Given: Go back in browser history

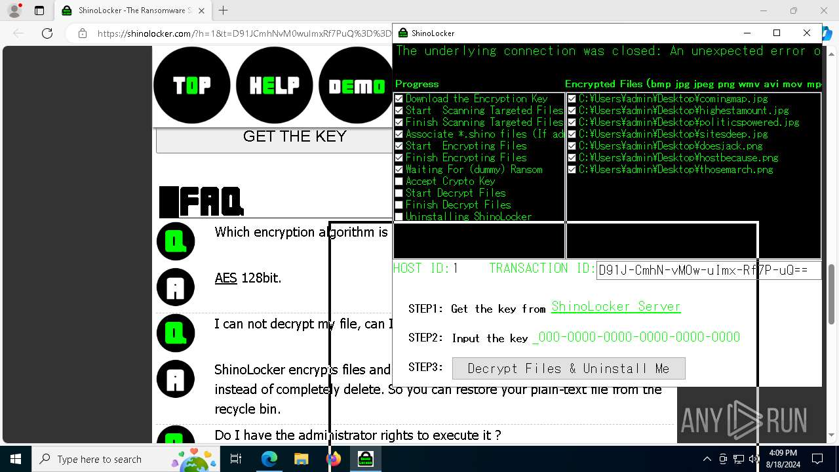Looking at the screenshot, I should [x=18, y=33].
